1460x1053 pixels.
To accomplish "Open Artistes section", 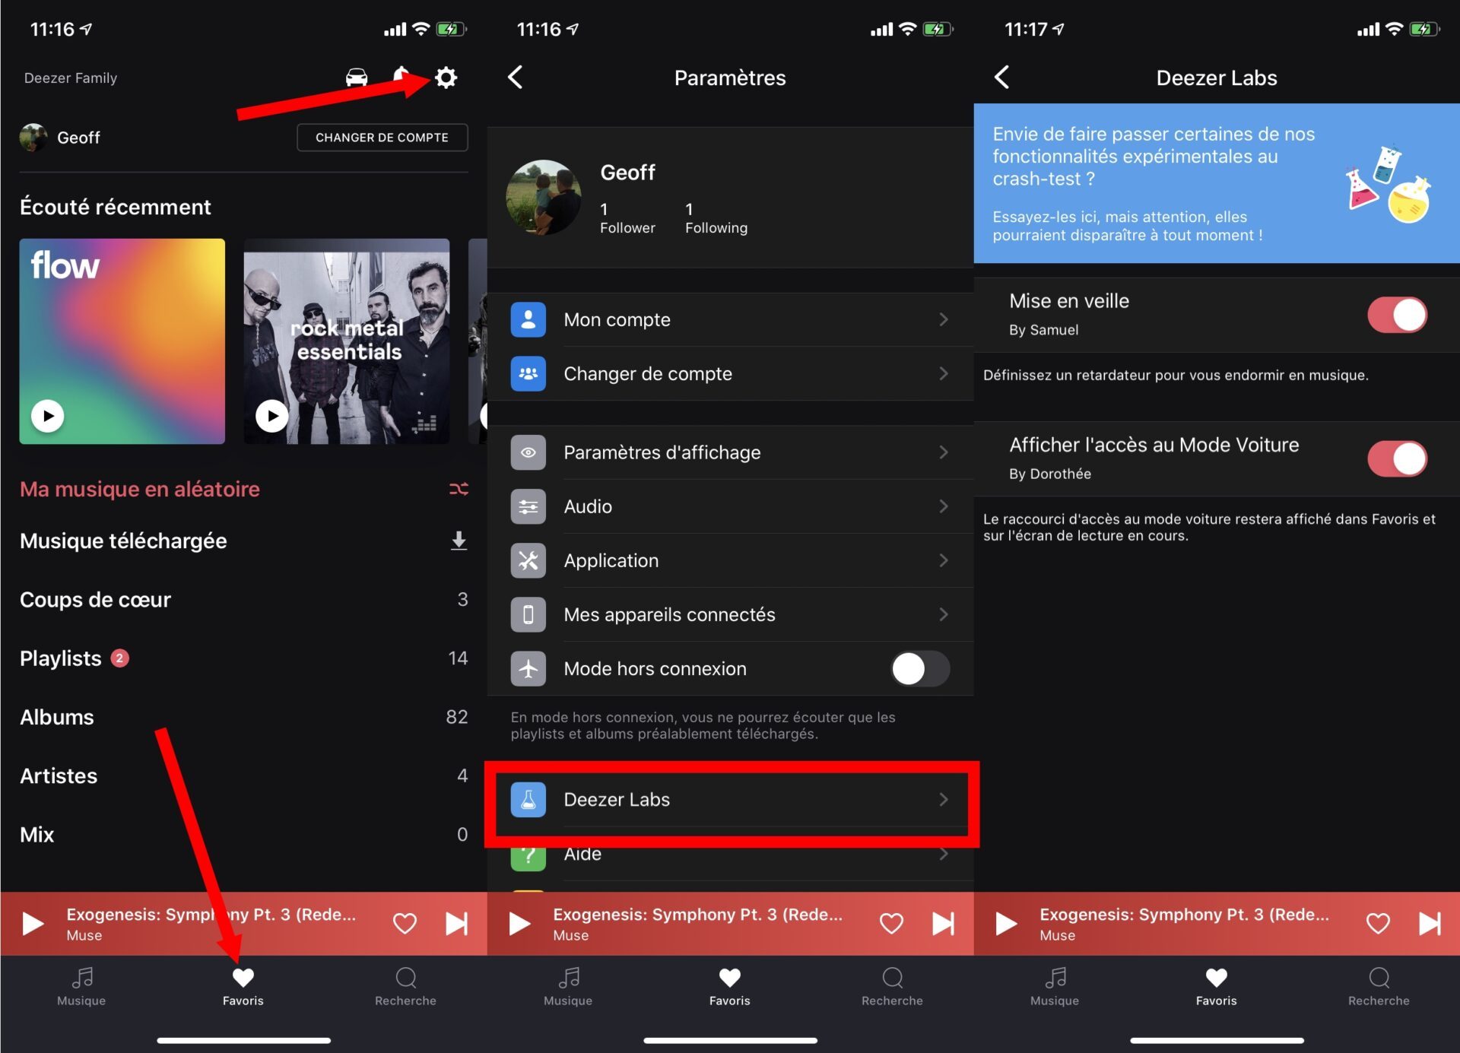I will [x=243, y=775].
